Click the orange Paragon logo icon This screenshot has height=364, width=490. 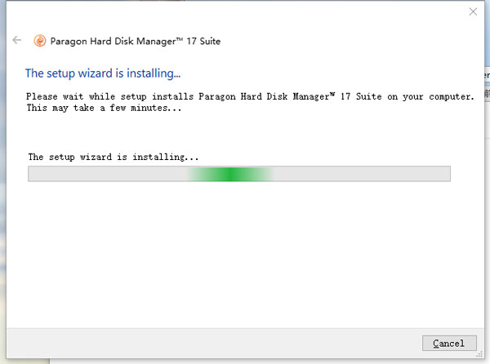(x=39, y=41)
